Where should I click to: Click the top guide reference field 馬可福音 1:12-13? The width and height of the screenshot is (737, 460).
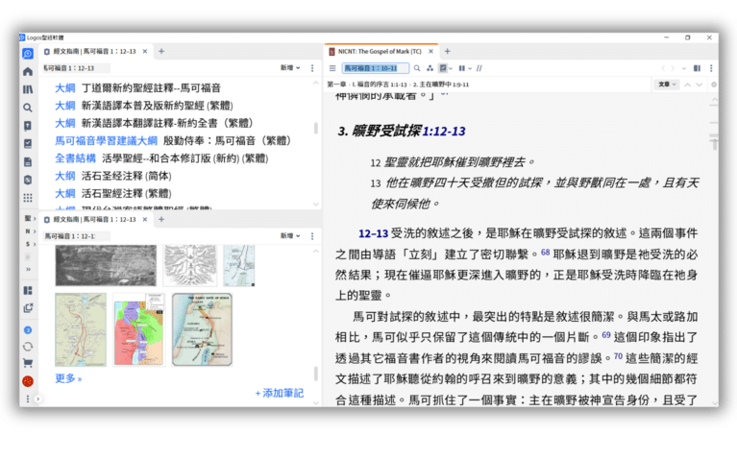(77, 68)
